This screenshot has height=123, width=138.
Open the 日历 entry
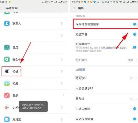(x=34, y=47)
